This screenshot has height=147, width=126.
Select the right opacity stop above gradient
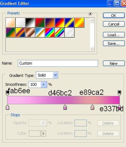[119, 93]
